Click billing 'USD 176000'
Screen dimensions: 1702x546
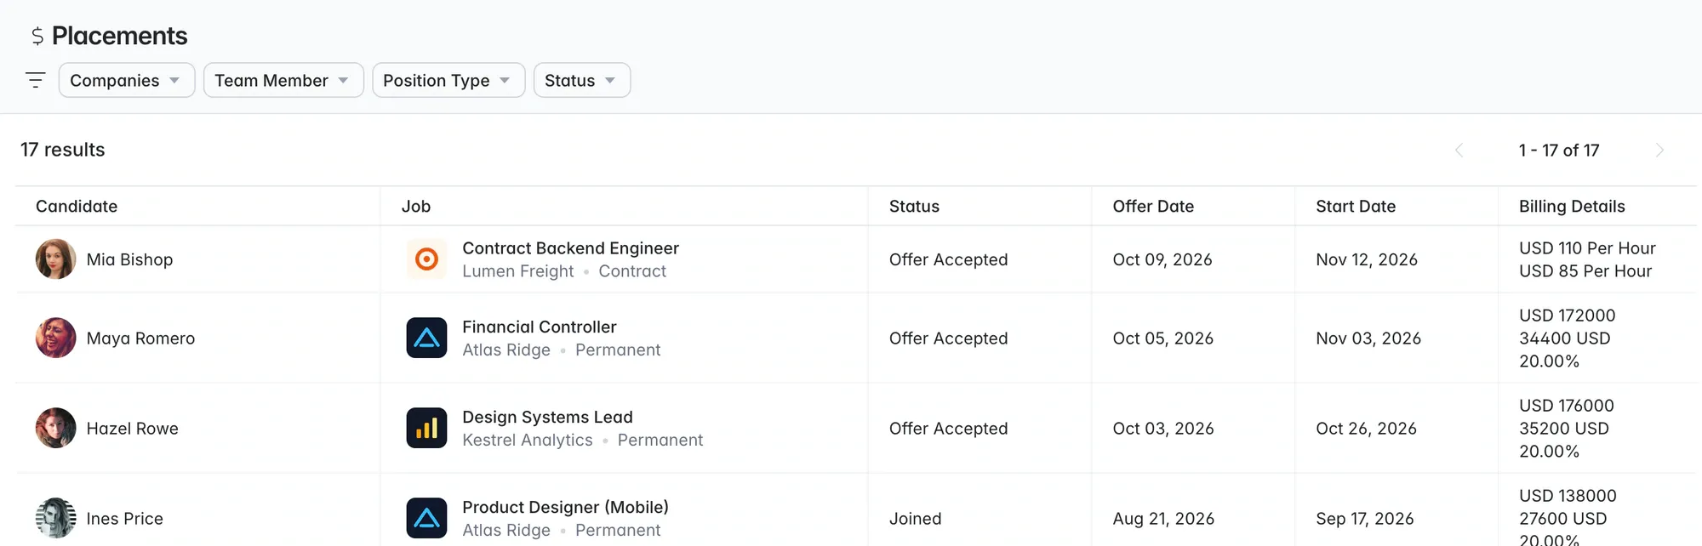click(1566, 406)
